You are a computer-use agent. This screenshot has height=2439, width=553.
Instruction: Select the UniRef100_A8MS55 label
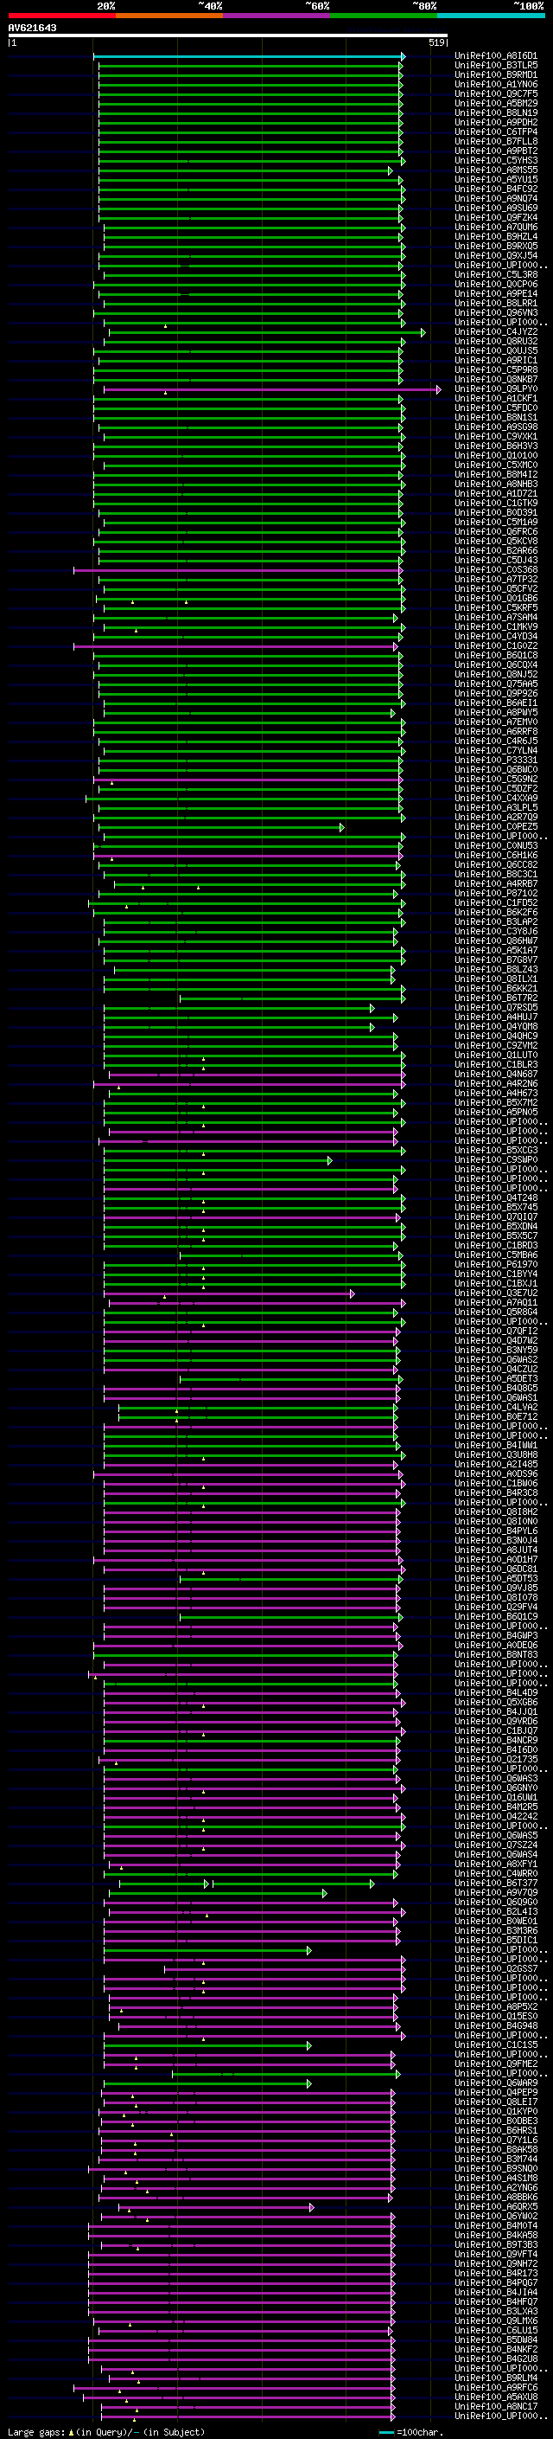point(495,170)
